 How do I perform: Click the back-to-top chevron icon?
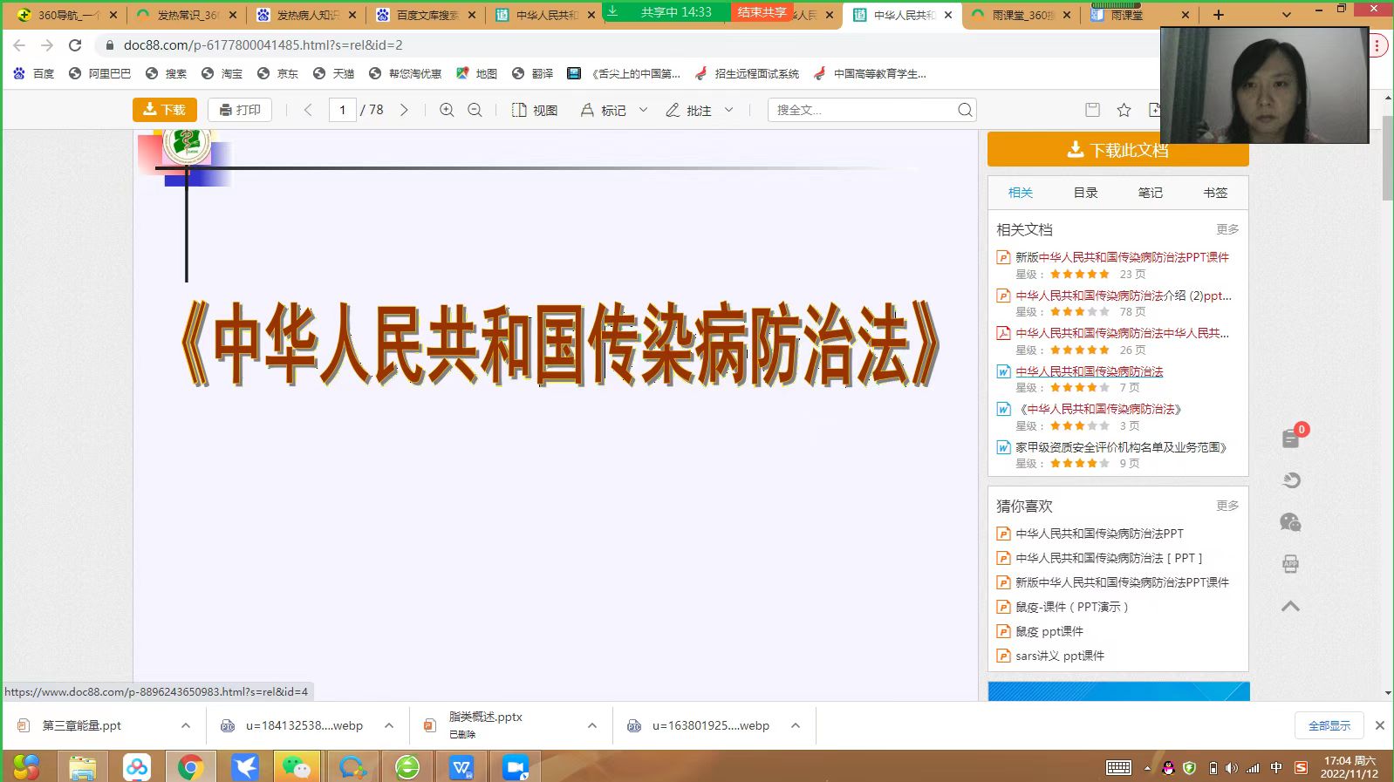click(1291, 606)
